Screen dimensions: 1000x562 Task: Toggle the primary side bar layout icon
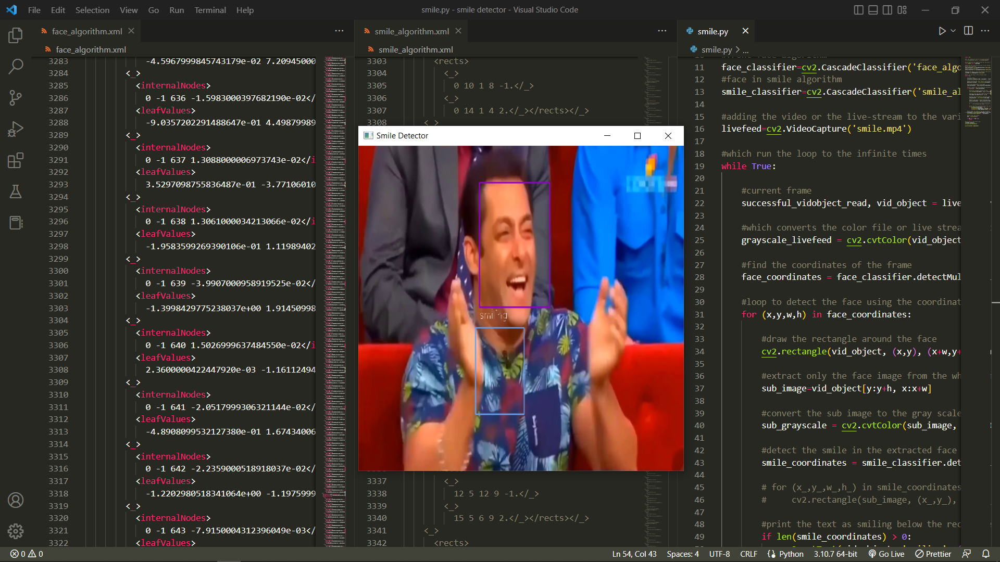tap(858, 10)
